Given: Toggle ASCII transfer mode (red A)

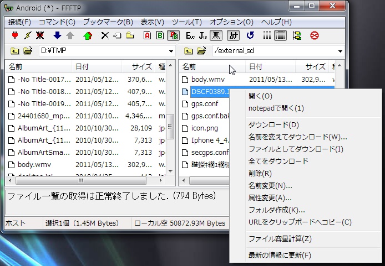Looking at the screenshot, I should [x=147, y=35].
